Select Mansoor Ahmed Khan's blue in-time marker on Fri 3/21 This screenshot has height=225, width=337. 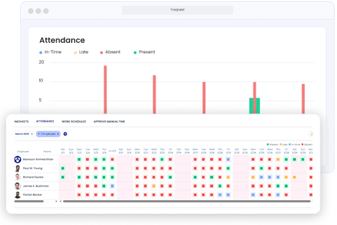click(228, 160)
